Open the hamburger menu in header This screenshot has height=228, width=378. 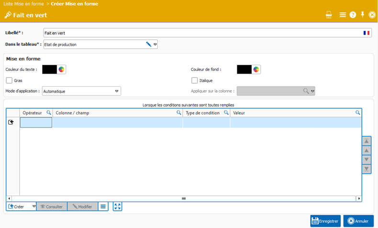[x=343, y=15]
